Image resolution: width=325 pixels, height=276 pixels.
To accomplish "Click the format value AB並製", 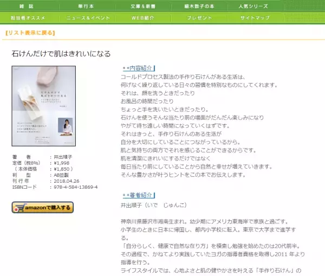I will click(61, 175).
